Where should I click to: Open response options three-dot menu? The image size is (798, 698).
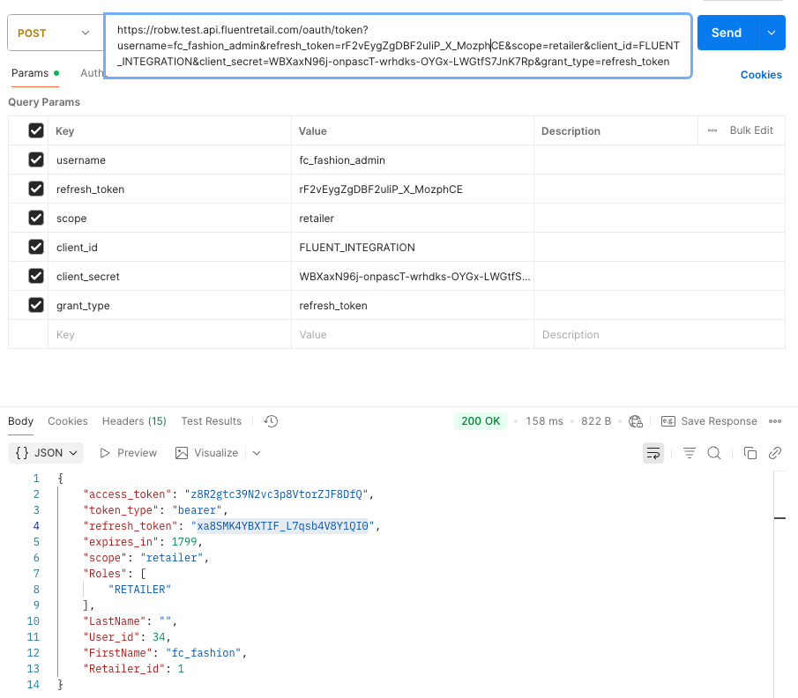pos(775,421)
